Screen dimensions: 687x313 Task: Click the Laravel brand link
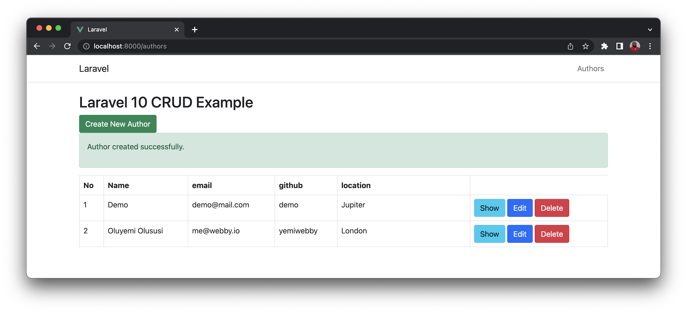[94, 69]
